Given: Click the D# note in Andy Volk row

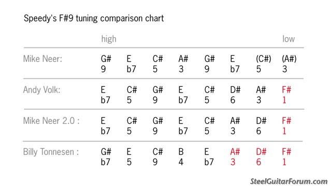Looking at the screenshot, I should click(235, 90).
